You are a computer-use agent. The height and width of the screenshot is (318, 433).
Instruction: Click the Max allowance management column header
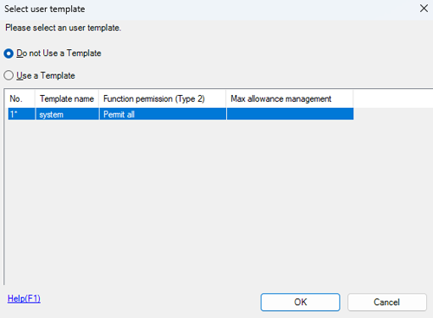click(x=289, y=99)
